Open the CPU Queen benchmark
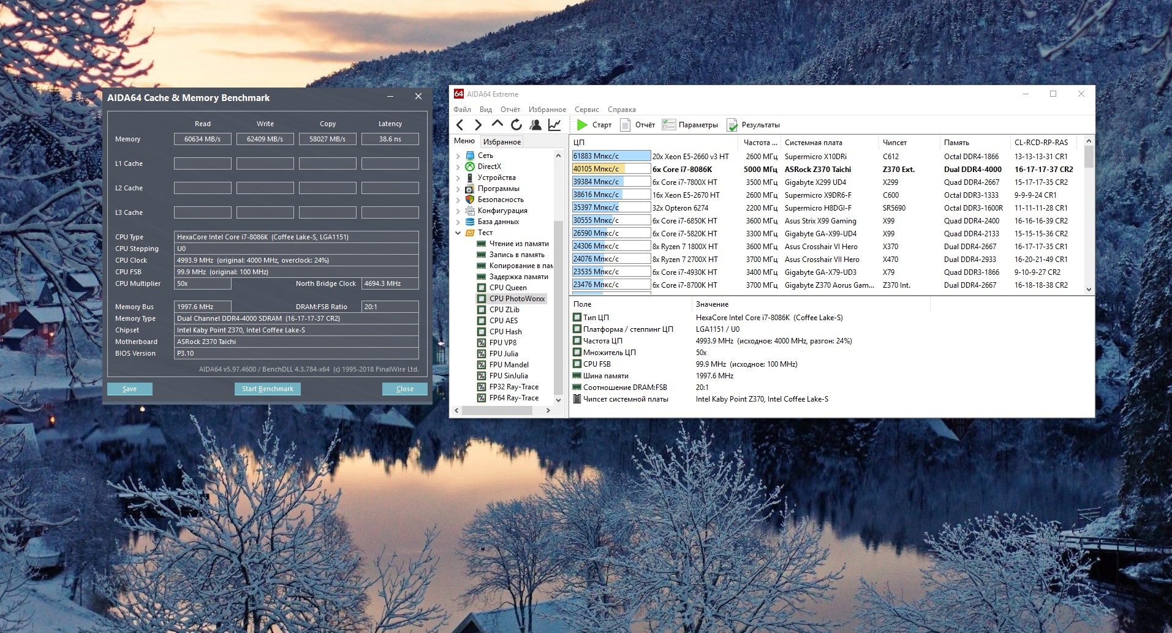This screenshot has width=1172, height=633. (x=508, y=288)
